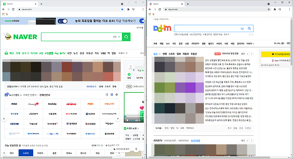This screenshot has width=293, height=159.
Task: Switch newsstand to grid view
Action: pyautogui.click(x=112, y=95)
